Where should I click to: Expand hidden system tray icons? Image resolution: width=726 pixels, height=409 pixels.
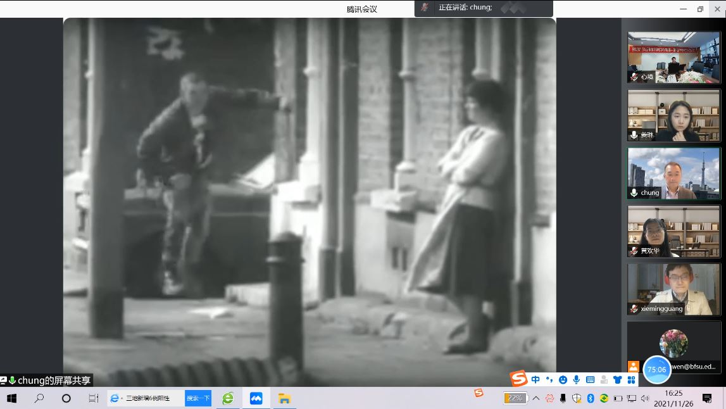click(x=536, y=398)
